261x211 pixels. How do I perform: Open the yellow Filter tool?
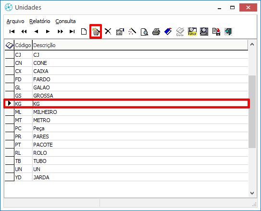click(x=192, y=32)
